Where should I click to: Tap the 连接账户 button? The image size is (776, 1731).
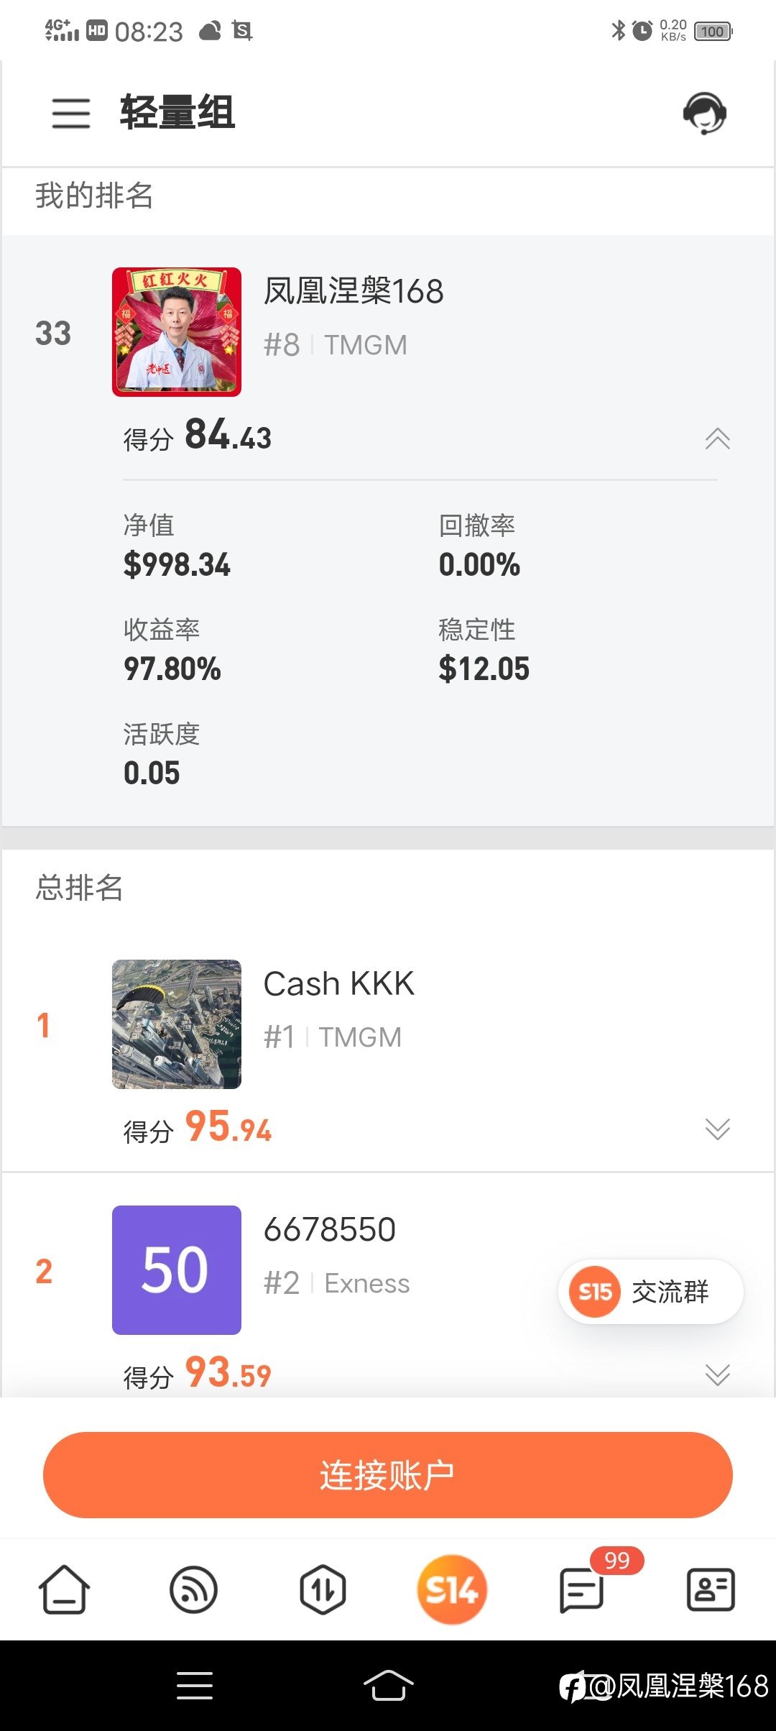[388, 1475]
